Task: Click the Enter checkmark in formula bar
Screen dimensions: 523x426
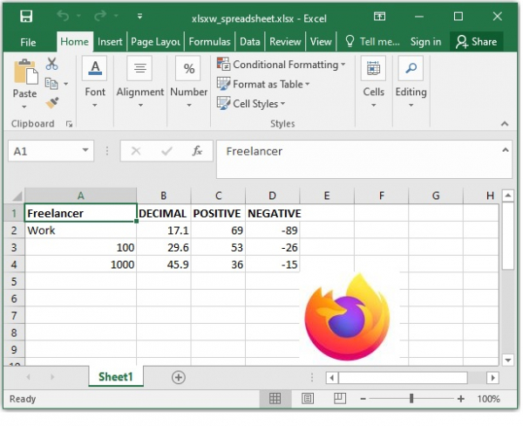Action: pos(166,151)
